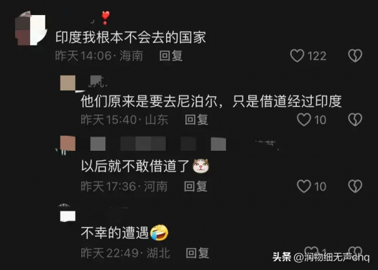Reply to the 海南 comment via 回复

coord(171,56)
